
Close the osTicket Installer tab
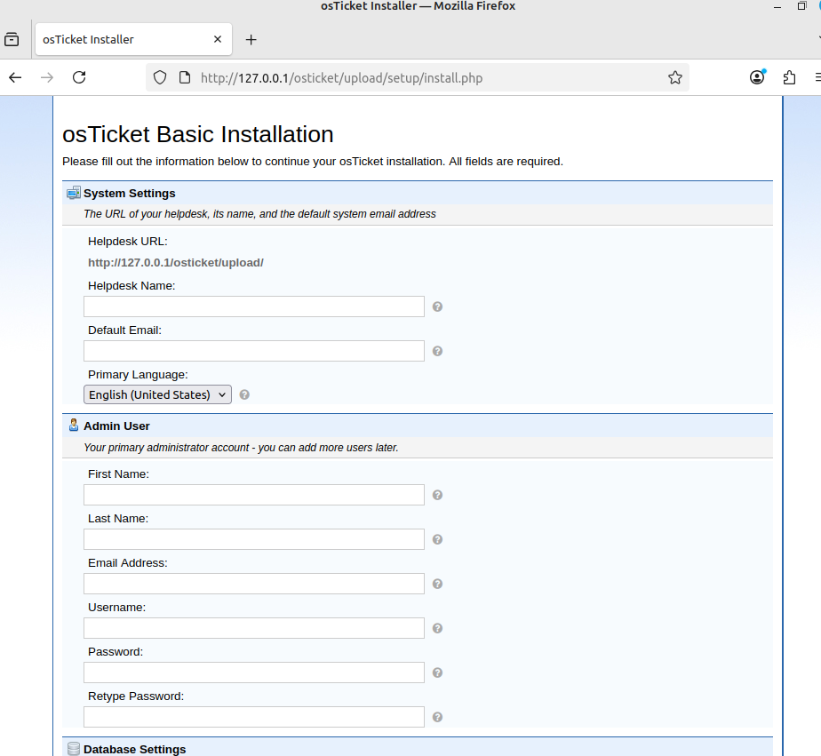point(218,39)
